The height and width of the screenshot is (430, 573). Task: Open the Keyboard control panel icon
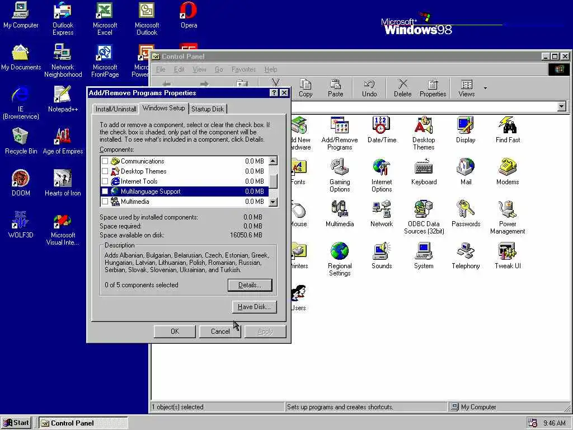(x=424, y=172)
